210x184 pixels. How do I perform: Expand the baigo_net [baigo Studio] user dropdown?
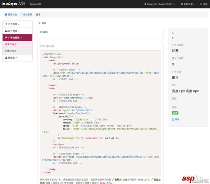click(x=160, y=4)
